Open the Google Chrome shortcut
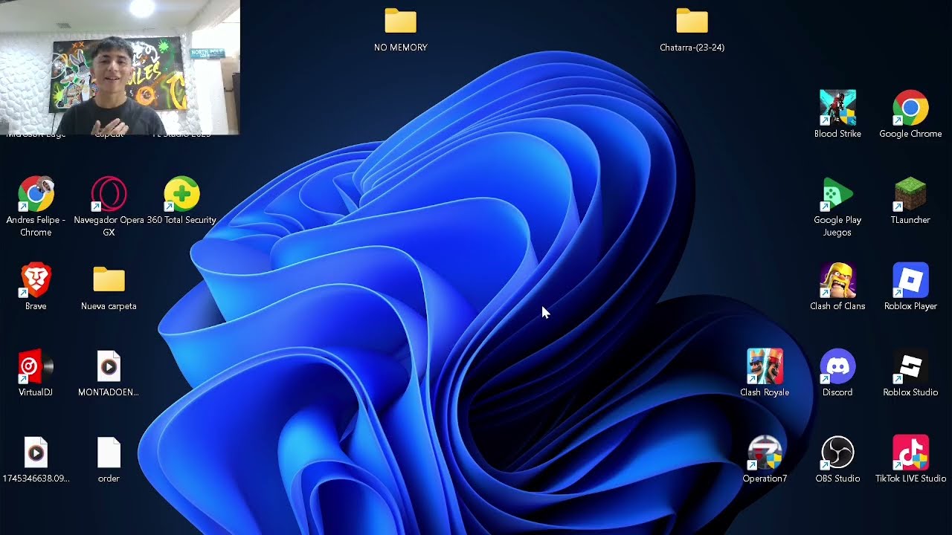This screenshot has height=535, width=952. (x=910, y=108)
